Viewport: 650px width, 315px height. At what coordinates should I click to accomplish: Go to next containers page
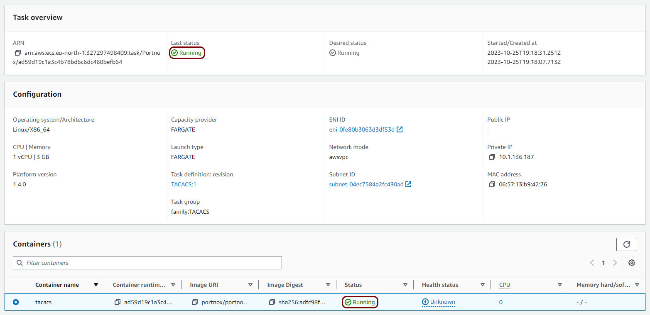point(615,263)
